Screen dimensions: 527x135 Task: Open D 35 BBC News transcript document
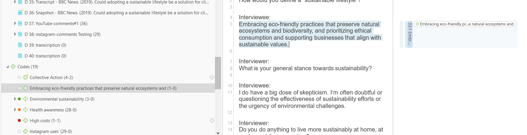[116, 2]
